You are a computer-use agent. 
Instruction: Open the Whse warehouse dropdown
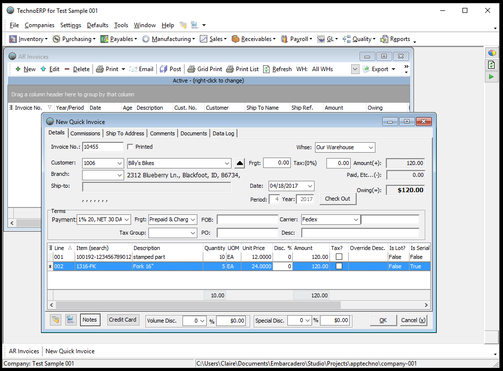[371, 147]
